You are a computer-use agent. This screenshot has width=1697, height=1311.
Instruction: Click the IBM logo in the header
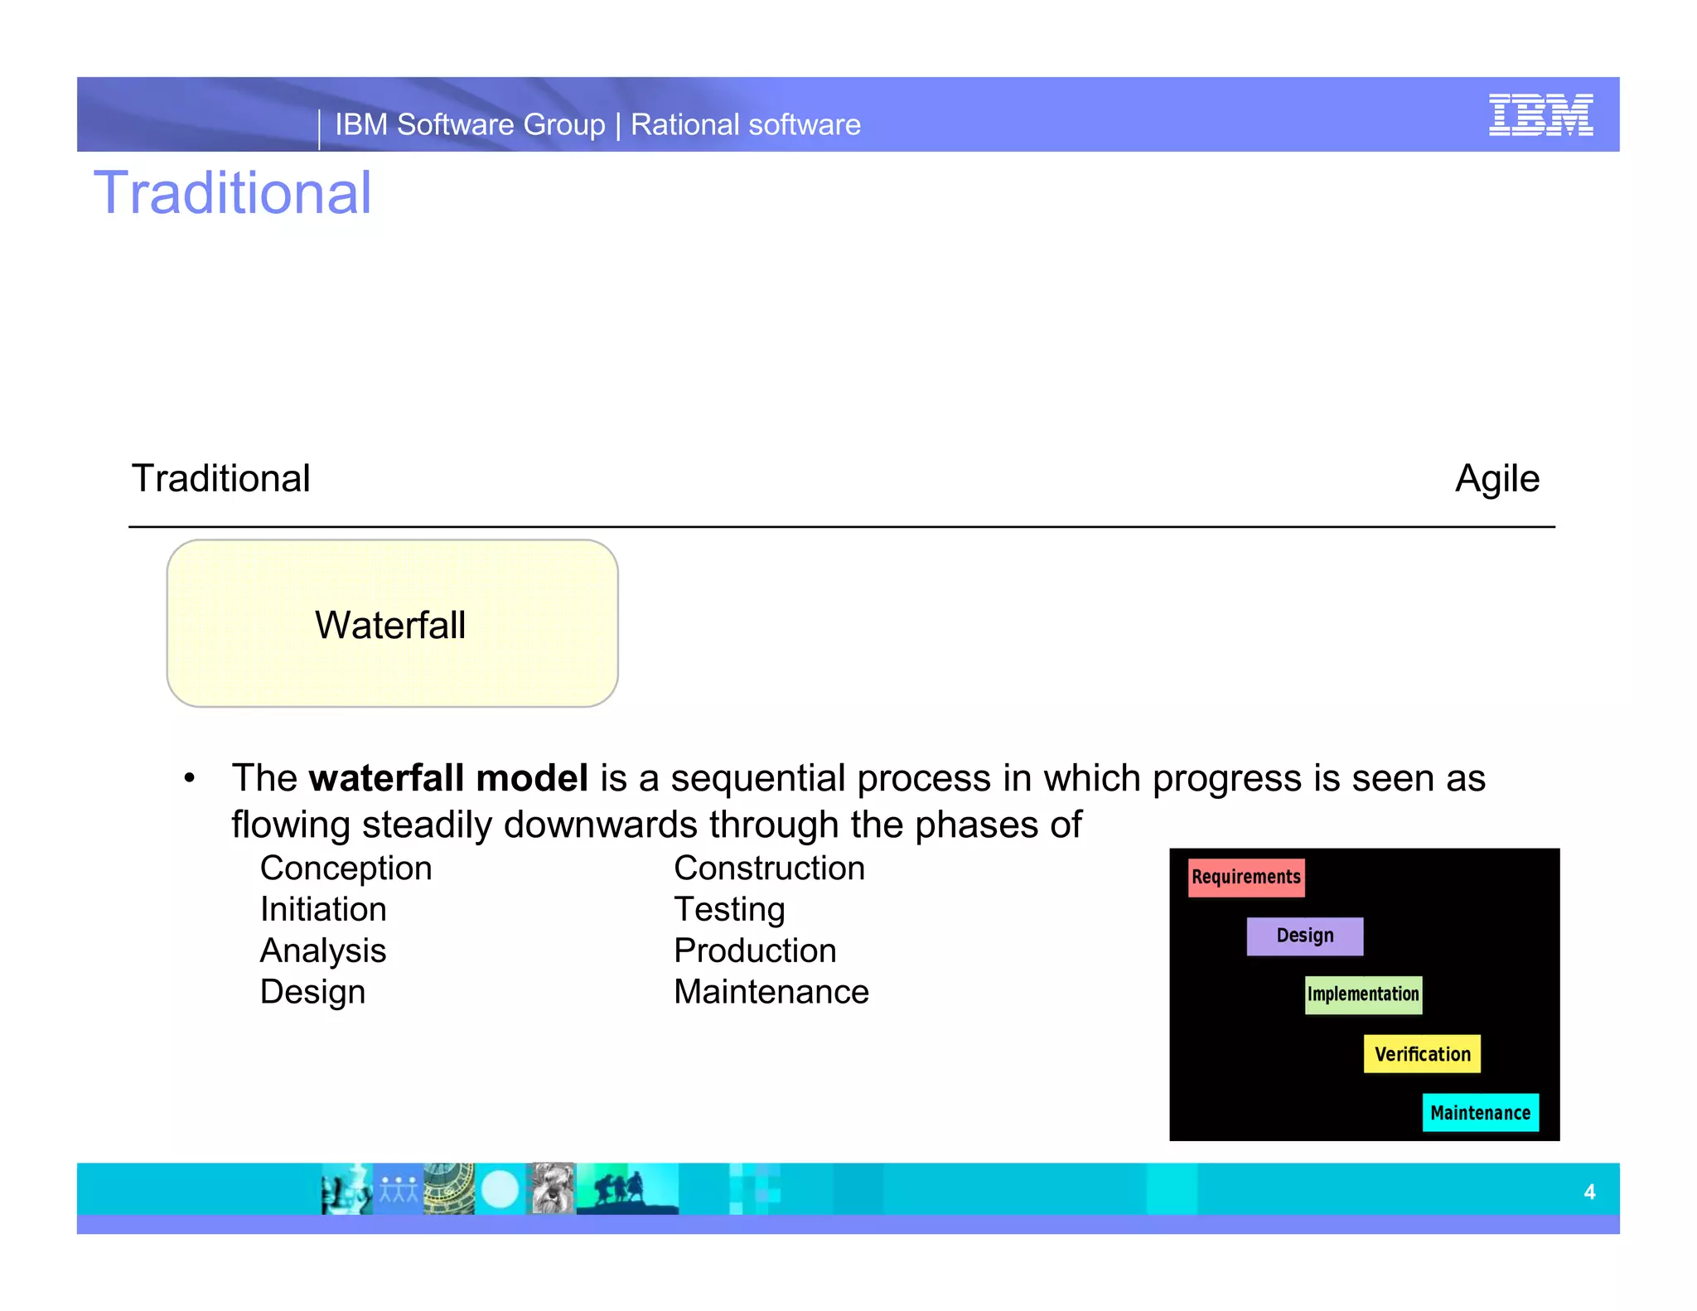pyautogui.click(x=1540, y=114)
